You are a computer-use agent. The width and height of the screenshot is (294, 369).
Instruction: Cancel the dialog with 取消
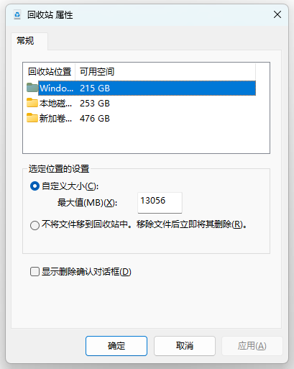click(185, 346)
